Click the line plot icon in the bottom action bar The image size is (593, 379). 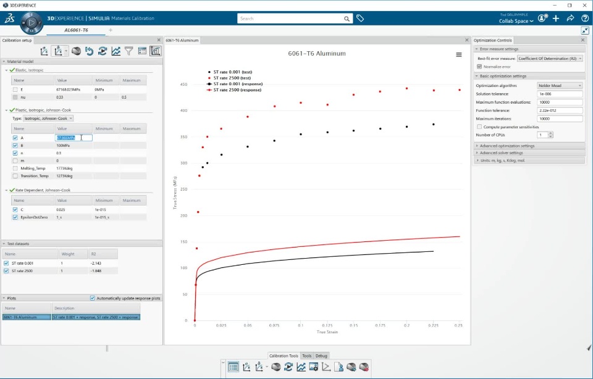pyautogui.click(x=301, y=367)
